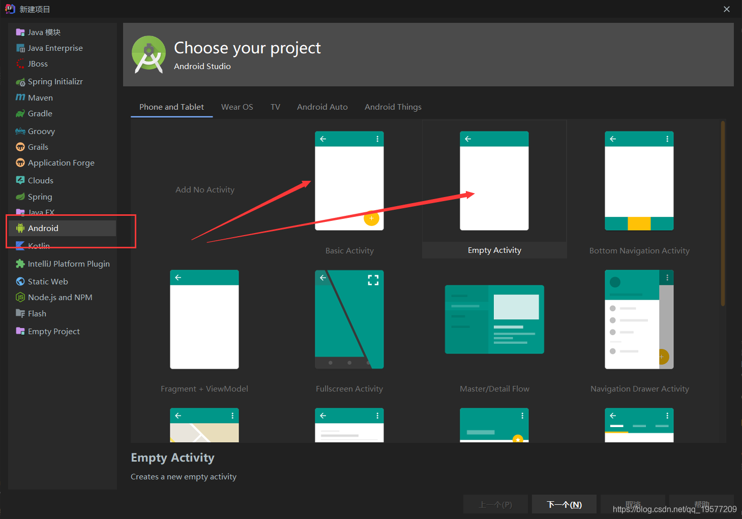
Task: Click the IntelliJ window title icon
Action: 10,9
